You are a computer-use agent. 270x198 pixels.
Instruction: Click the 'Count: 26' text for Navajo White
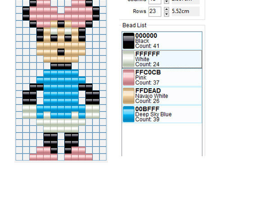coord(147,101)
